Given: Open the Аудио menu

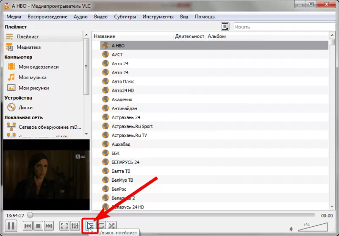Looking at the screenshot, I should [x=81, y=17].
